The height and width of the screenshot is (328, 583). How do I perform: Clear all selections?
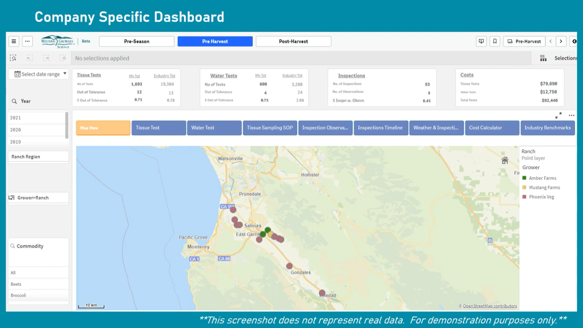click(x=63, y=58)
